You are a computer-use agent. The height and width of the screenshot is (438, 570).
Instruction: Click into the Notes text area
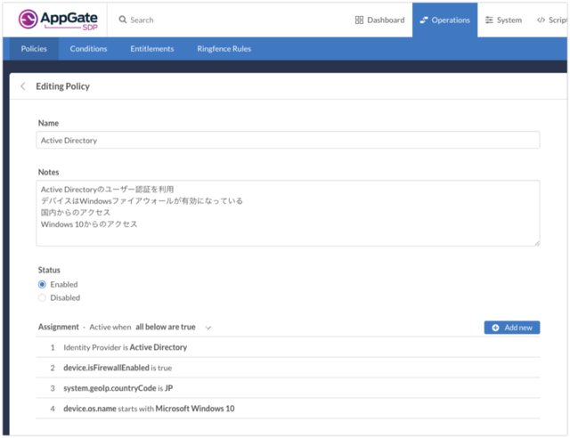pyautogui.click(x=288, y=213)
